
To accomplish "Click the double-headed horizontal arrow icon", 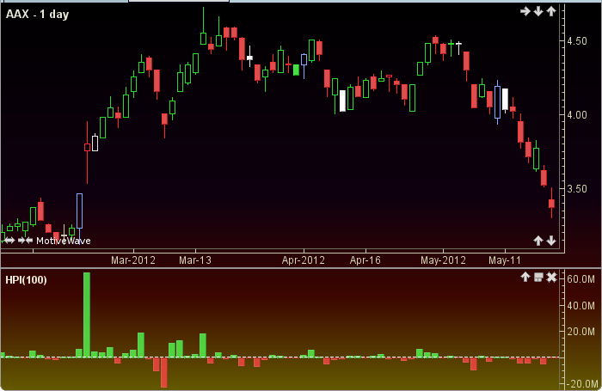I will (x=9, y=241).
